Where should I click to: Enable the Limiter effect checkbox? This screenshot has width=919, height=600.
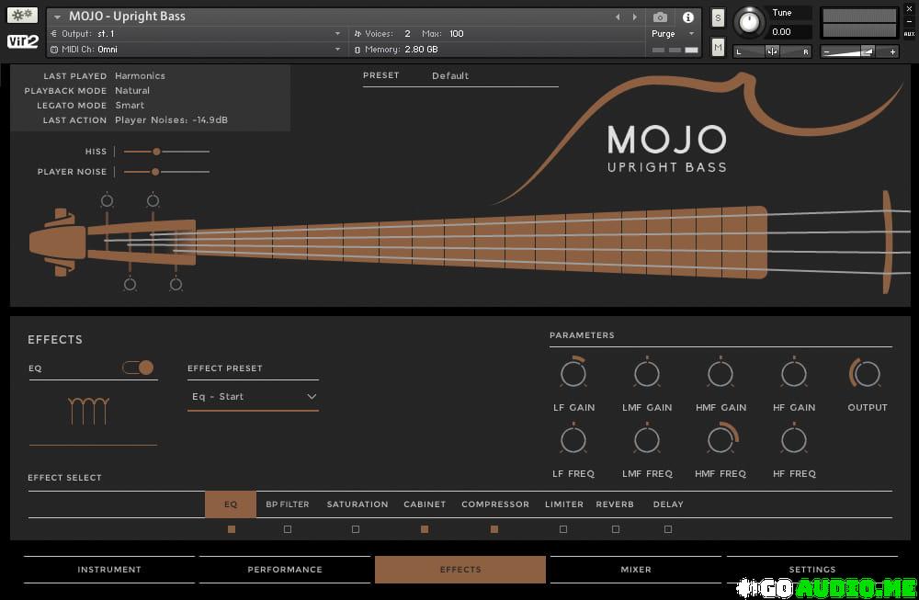click(563, 529)
